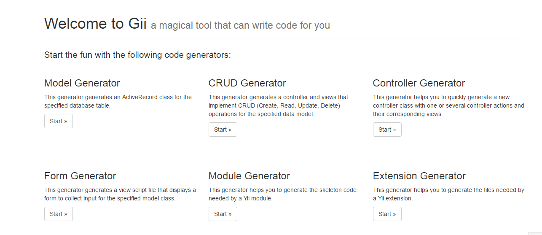Start the CRUD Generator
The height and width of the screenshot is (235, 542).
coord(223,130)
